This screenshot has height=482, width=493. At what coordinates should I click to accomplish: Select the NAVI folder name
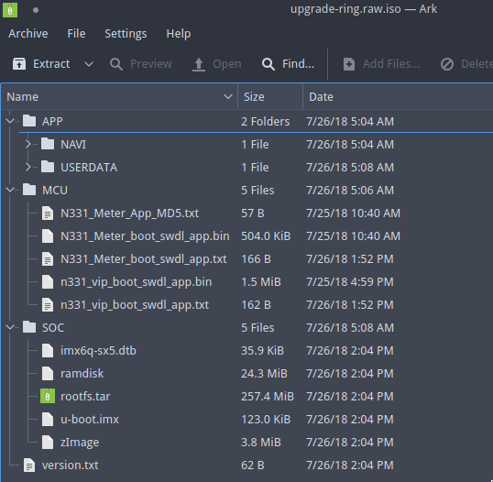click(73, 144)
